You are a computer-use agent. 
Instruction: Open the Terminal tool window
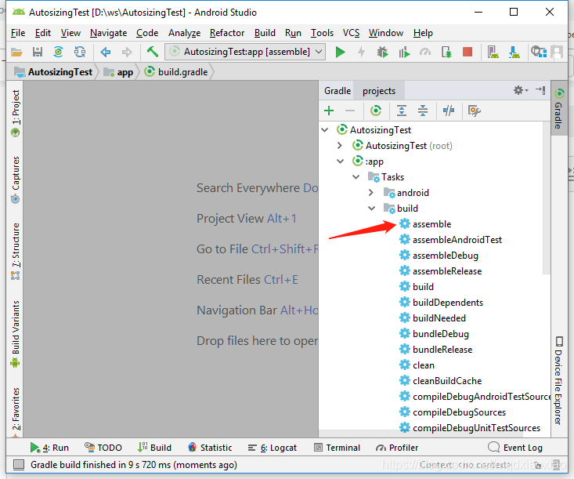[338, 448]
